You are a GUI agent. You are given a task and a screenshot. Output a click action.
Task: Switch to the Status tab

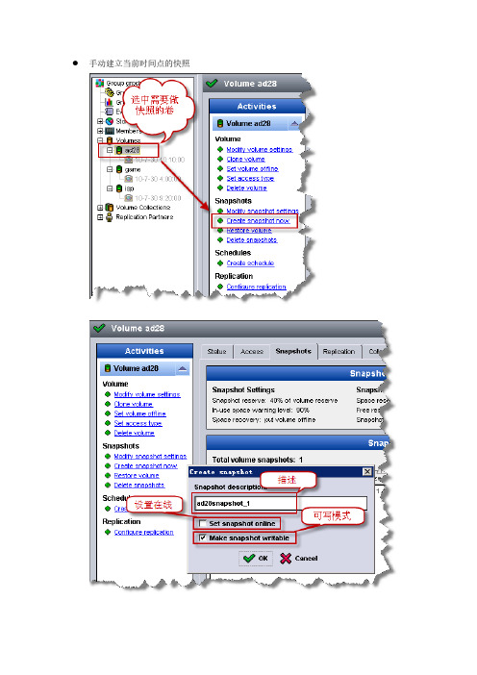point(217,352)
